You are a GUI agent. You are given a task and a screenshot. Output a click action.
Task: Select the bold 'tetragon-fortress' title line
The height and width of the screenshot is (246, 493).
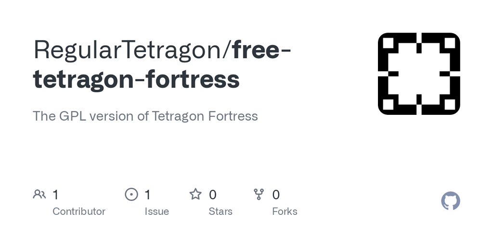[x=136, y=79]
